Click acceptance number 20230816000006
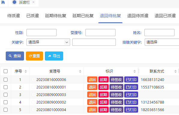This screenshot has height=115, width=179. 51,79
